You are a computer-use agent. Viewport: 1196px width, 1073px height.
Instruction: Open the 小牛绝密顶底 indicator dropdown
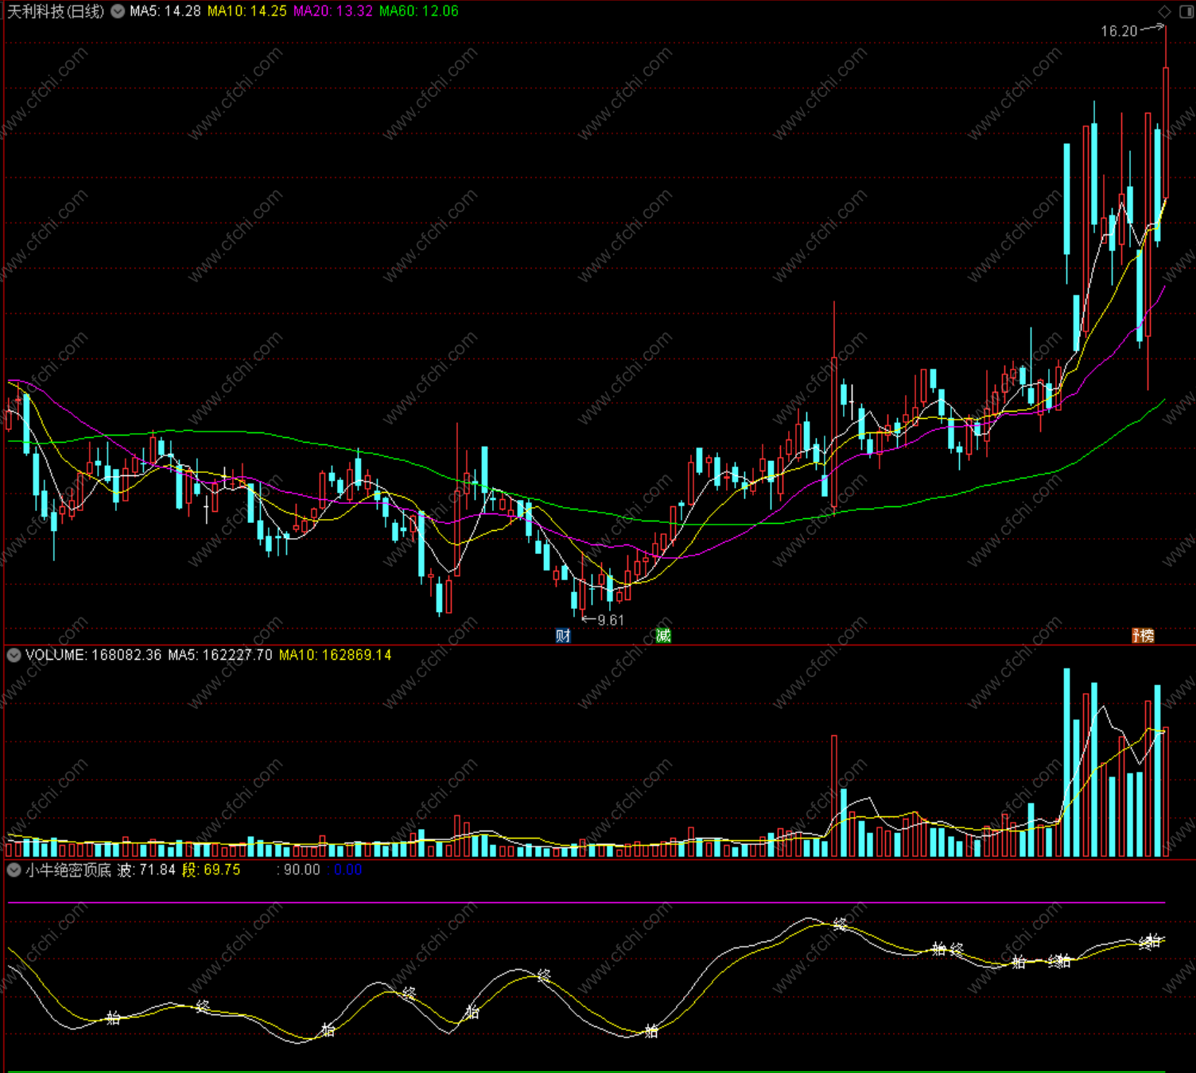tap(14, 870)
